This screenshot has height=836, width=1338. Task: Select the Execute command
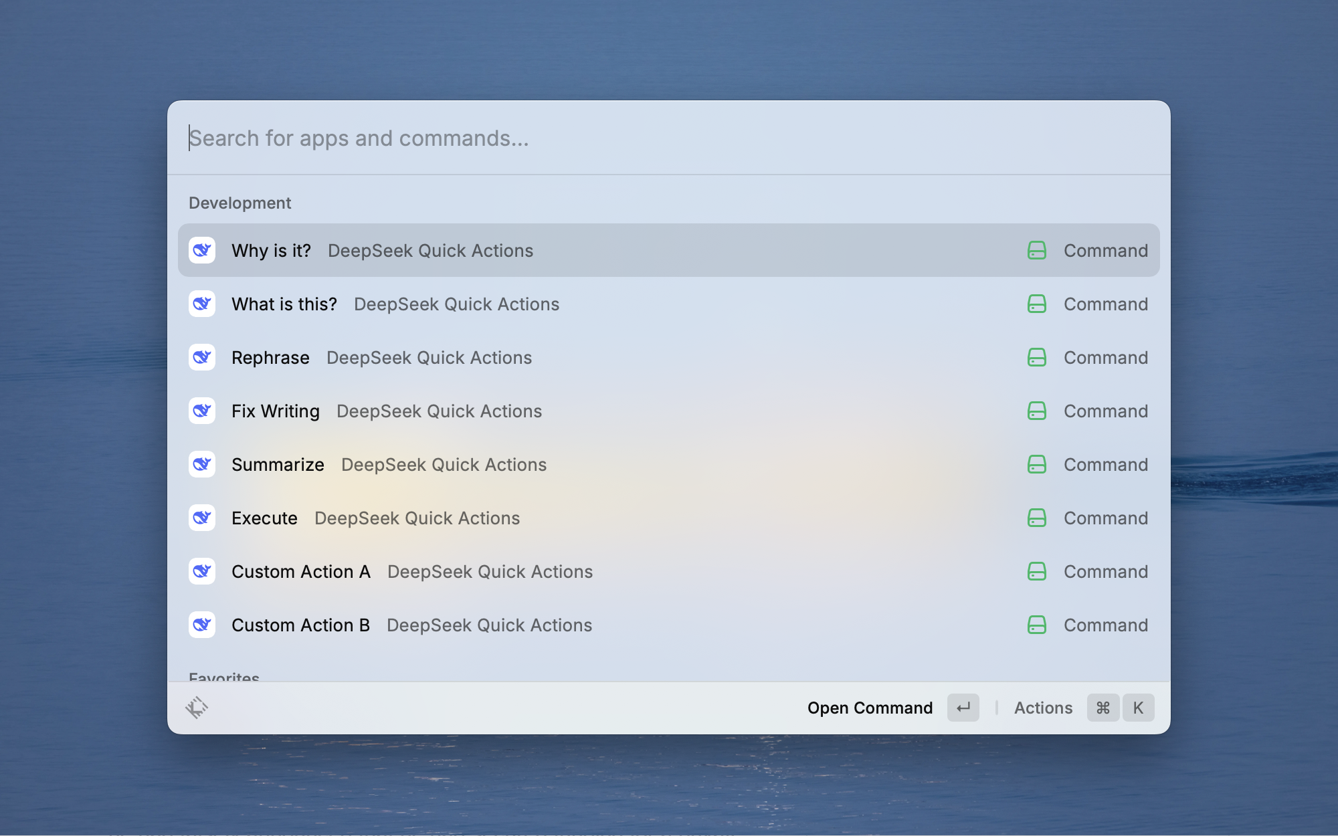coord(264,518)
